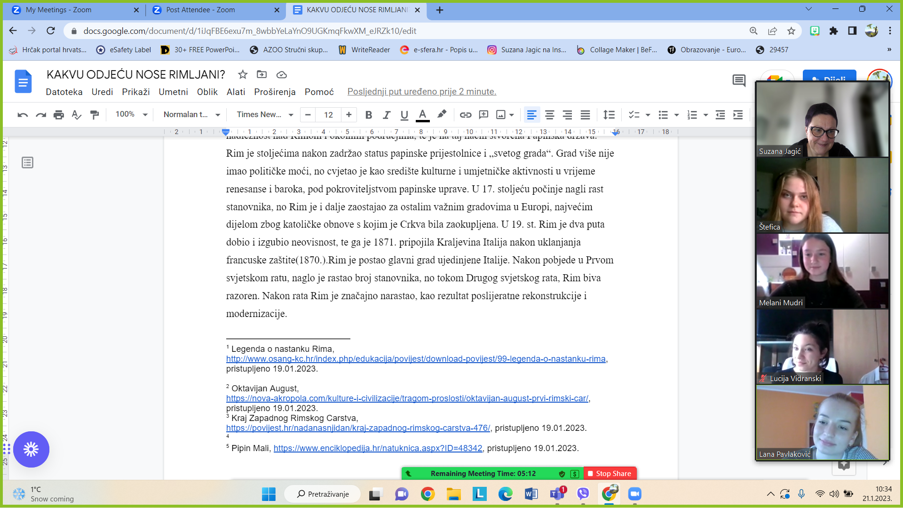Image resolution: width=903 pixels, height=508 pixels.
Task: Open the line spacing tool
Action: point(609,115)
